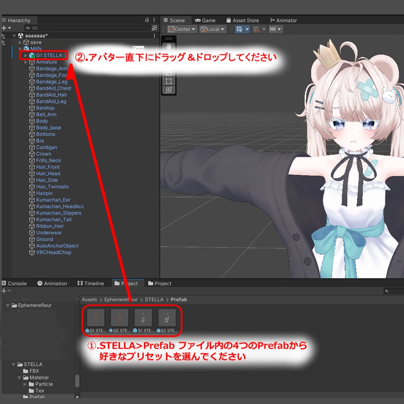Select the Hair_Twintails object

point(52,187)
